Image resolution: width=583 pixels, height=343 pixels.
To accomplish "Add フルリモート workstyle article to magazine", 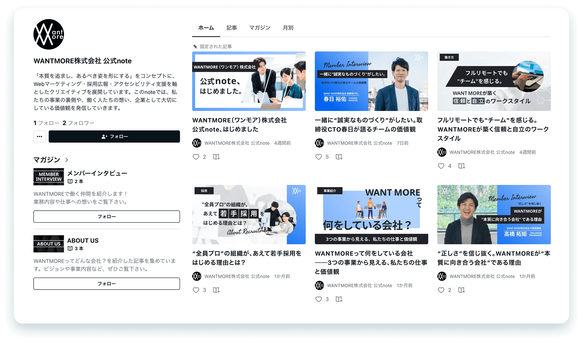I will coord(461,166).
